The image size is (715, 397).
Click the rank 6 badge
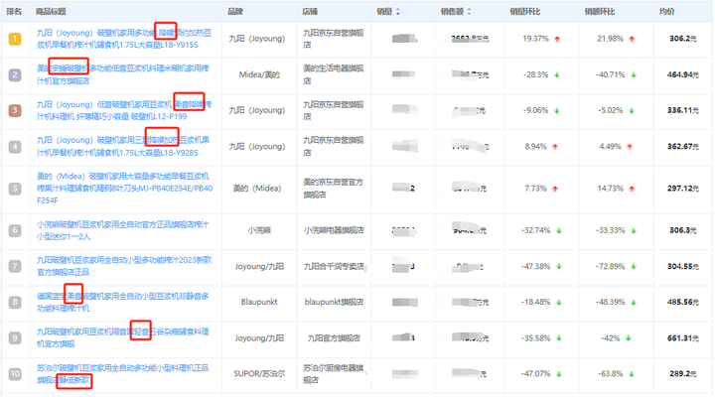tap(15, 230)
